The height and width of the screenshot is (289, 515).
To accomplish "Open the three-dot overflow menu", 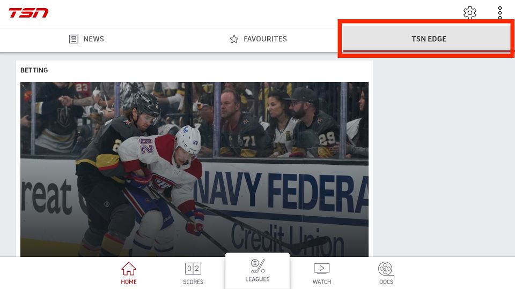I will (499, 13).
